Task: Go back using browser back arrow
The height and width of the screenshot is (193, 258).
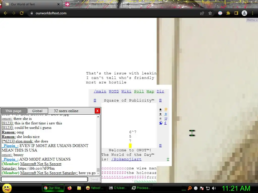Action: [x=6, y=13]
